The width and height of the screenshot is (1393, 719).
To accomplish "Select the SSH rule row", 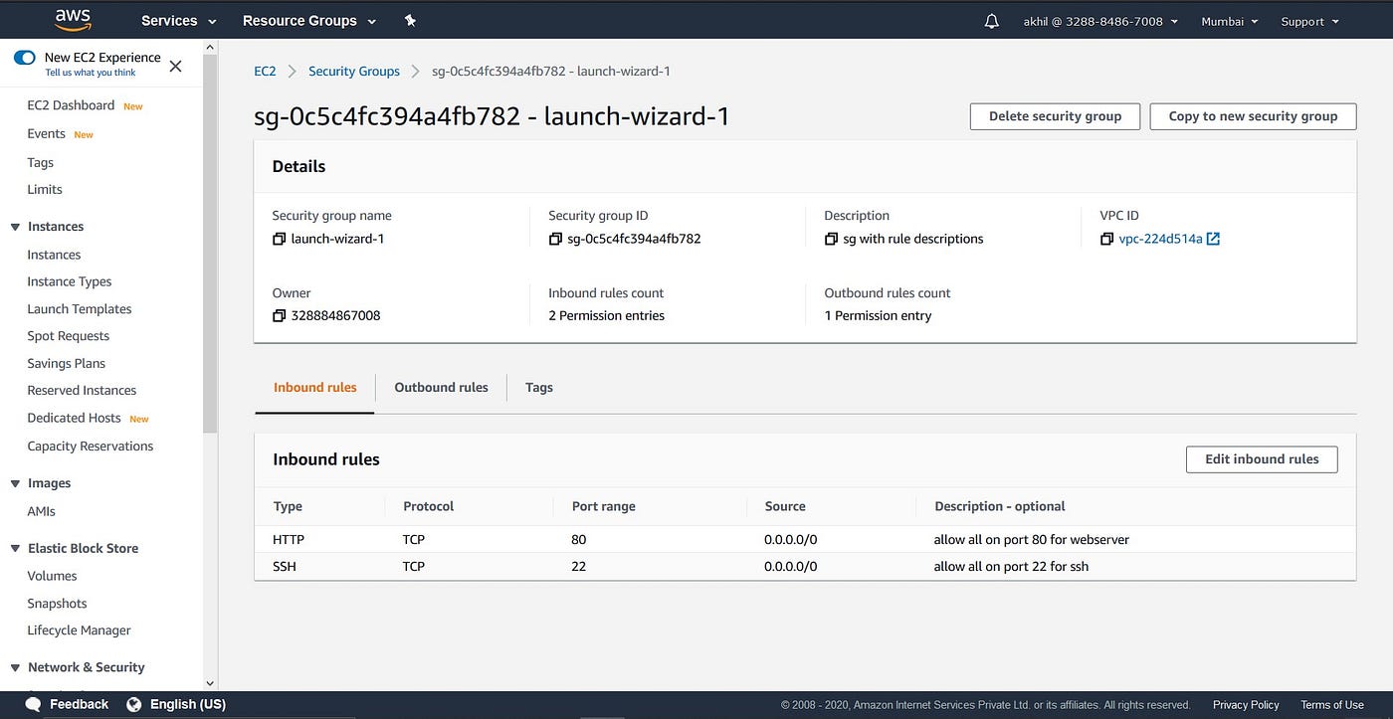I will (805, 566).
